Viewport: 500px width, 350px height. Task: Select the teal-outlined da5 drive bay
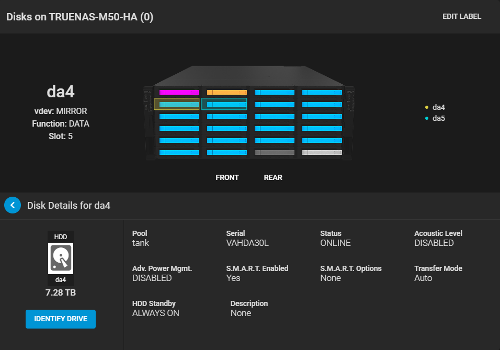pyautogui.click(x=224, y=104)
